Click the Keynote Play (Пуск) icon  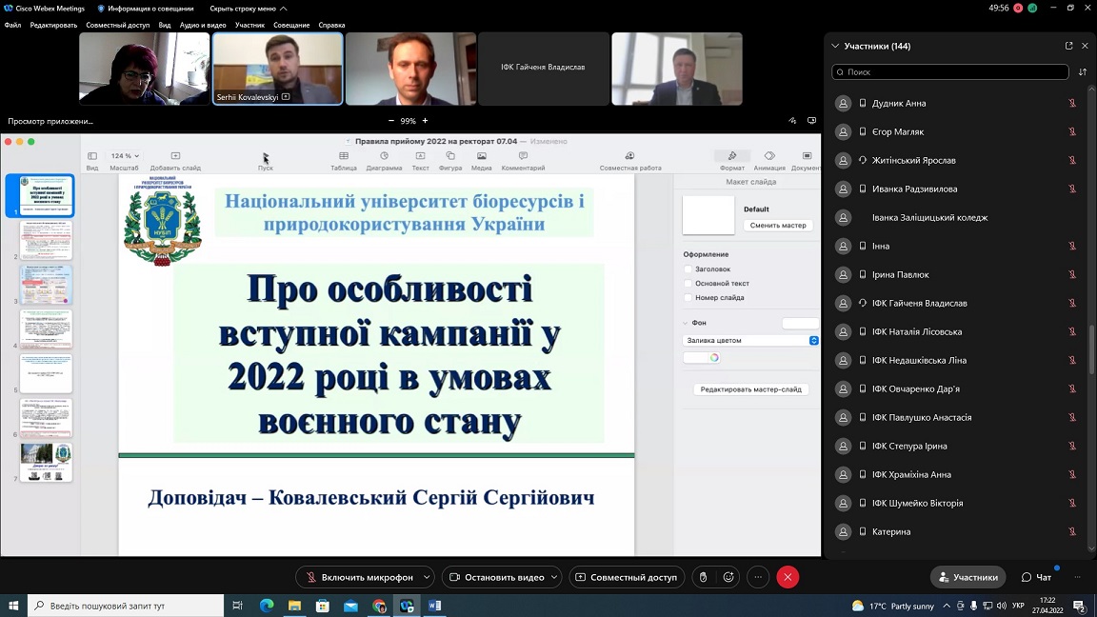click(265, 157)
